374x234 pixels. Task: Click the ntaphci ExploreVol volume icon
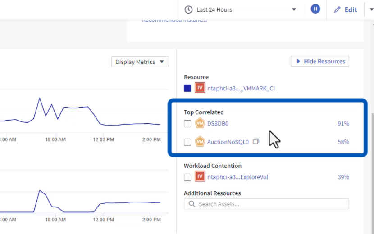point(200,177)
